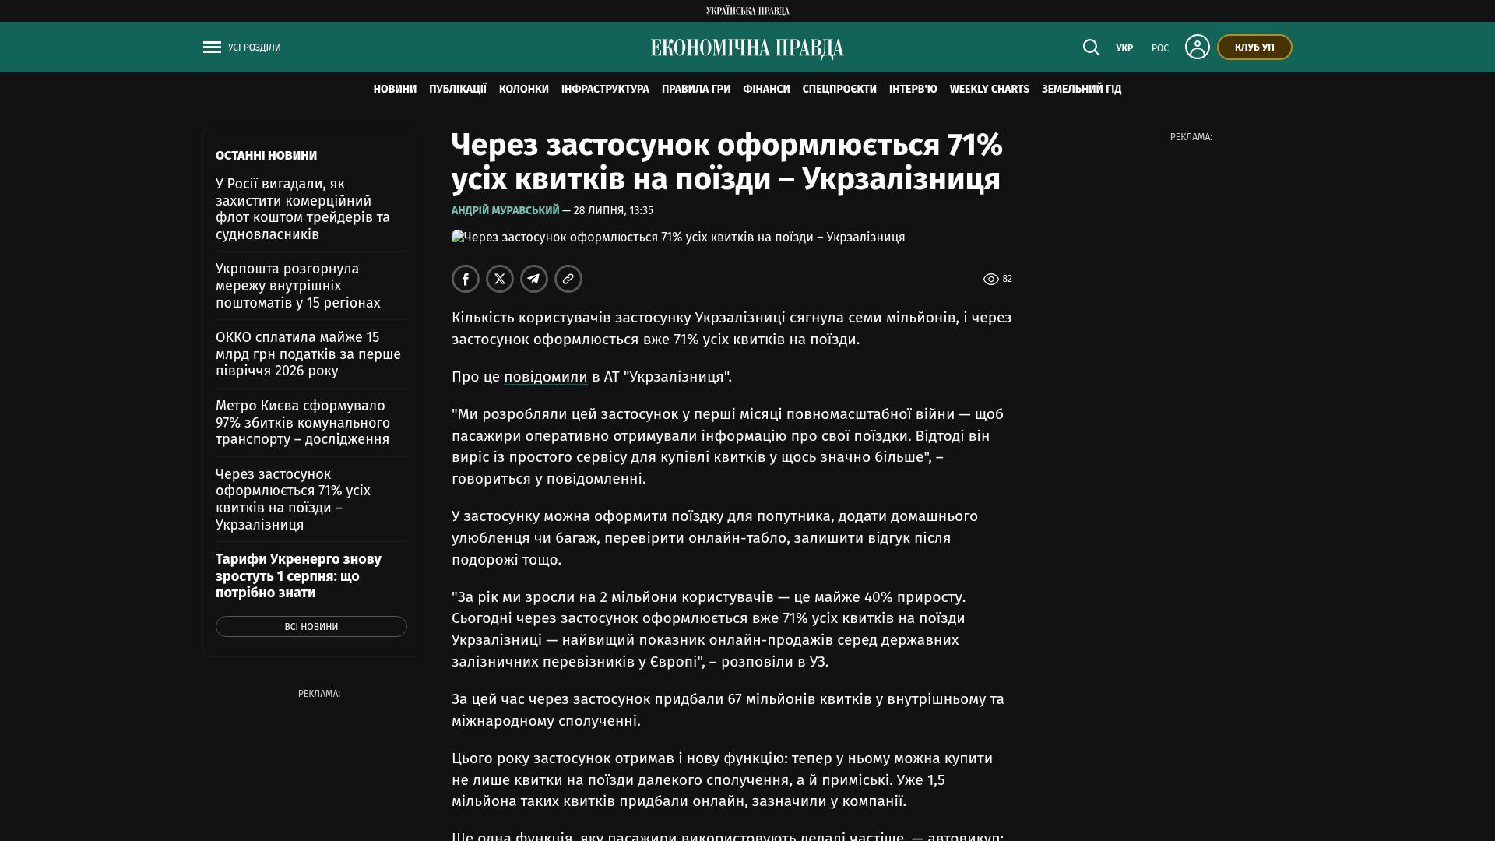
Task: Open Тарифи Укренерго news item
Action: [x=298, y=576]
